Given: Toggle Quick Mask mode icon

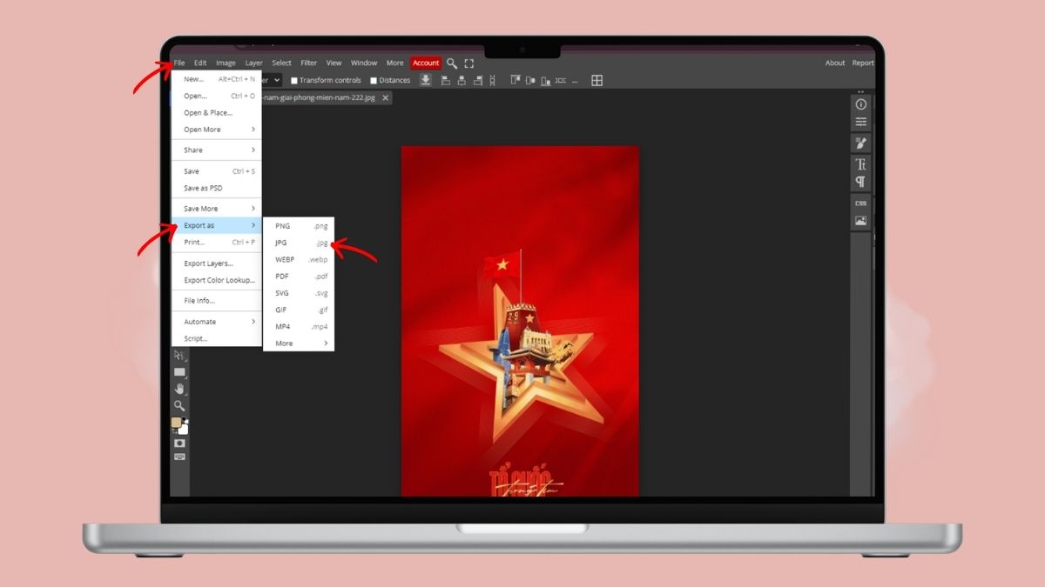Looking at the screenshot, I should tap(179, 443).
